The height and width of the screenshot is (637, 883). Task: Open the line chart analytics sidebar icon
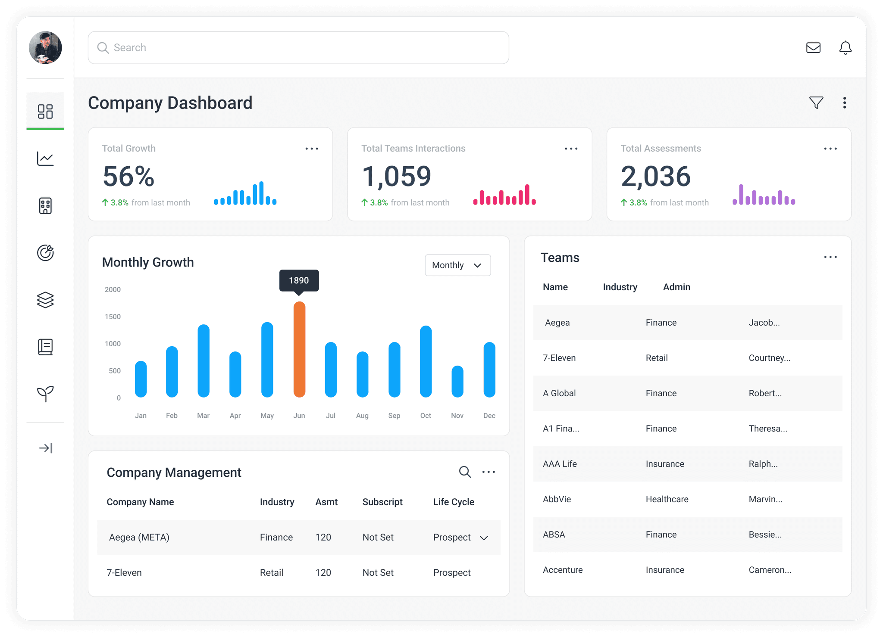click(45, 158)
